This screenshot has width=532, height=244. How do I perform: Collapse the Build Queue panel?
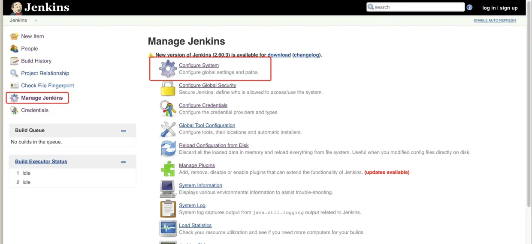coord(124,131)
